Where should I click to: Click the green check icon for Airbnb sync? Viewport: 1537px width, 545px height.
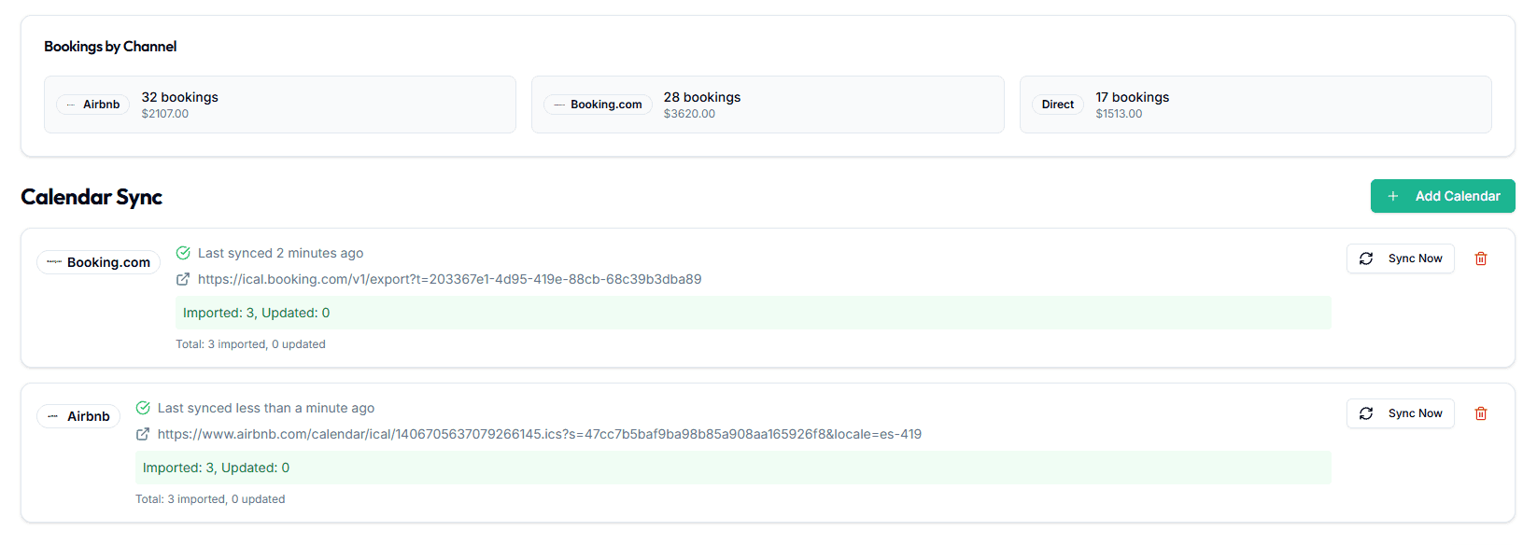(x=143, y=408)
